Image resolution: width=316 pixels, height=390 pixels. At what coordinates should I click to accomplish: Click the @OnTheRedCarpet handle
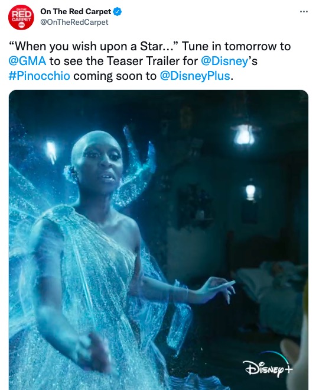tap(74, 22)
